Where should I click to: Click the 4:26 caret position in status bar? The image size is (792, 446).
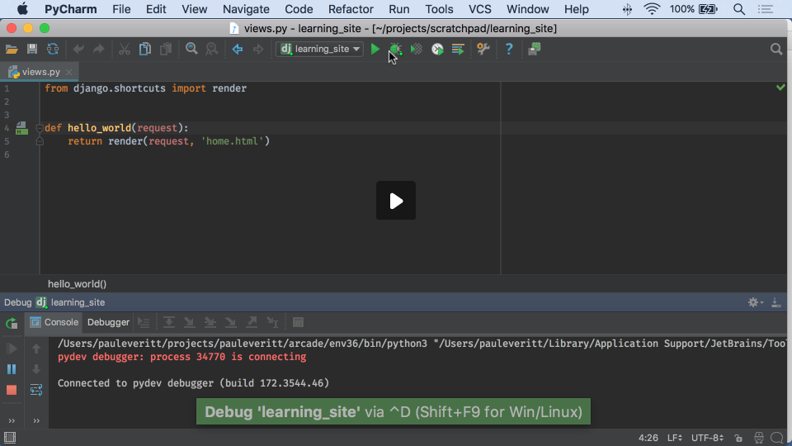pos(648,438)
